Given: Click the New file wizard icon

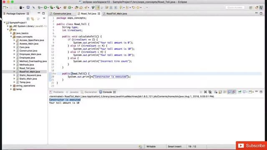Looking at the screenshot, I should (x=5, y=7).
